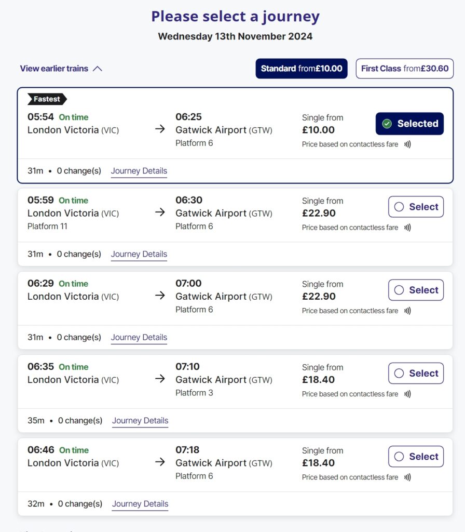Image resolution: width=465 pixels, height=532 pixels.
Task: Click the Selected button on 05:54 train
Action: (x=409, y=124)
